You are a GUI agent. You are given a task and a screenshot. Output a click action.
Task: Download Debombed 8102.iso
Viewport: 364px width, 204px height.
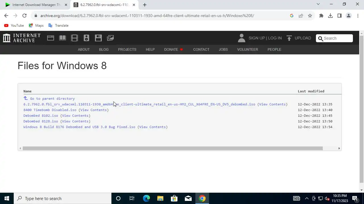click(41, 116)
